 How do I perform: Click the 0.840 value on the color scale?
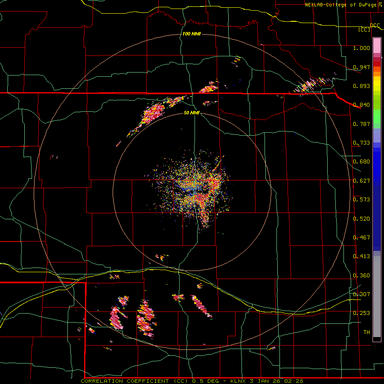pyautogui.click(x=361, y=105)
